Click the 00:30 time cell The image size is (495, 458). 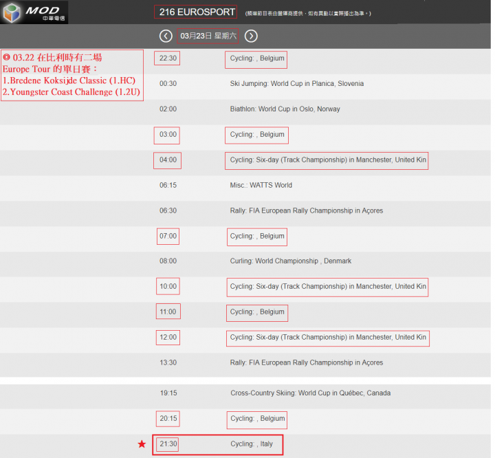[168, 84]
